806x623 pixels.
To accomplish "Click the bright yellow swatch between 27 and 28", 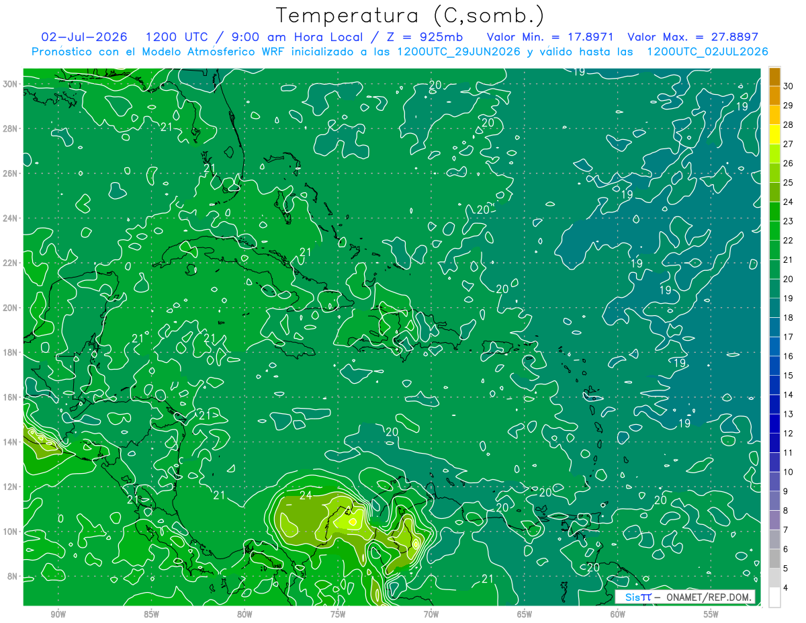I will [x=774, y=134].
